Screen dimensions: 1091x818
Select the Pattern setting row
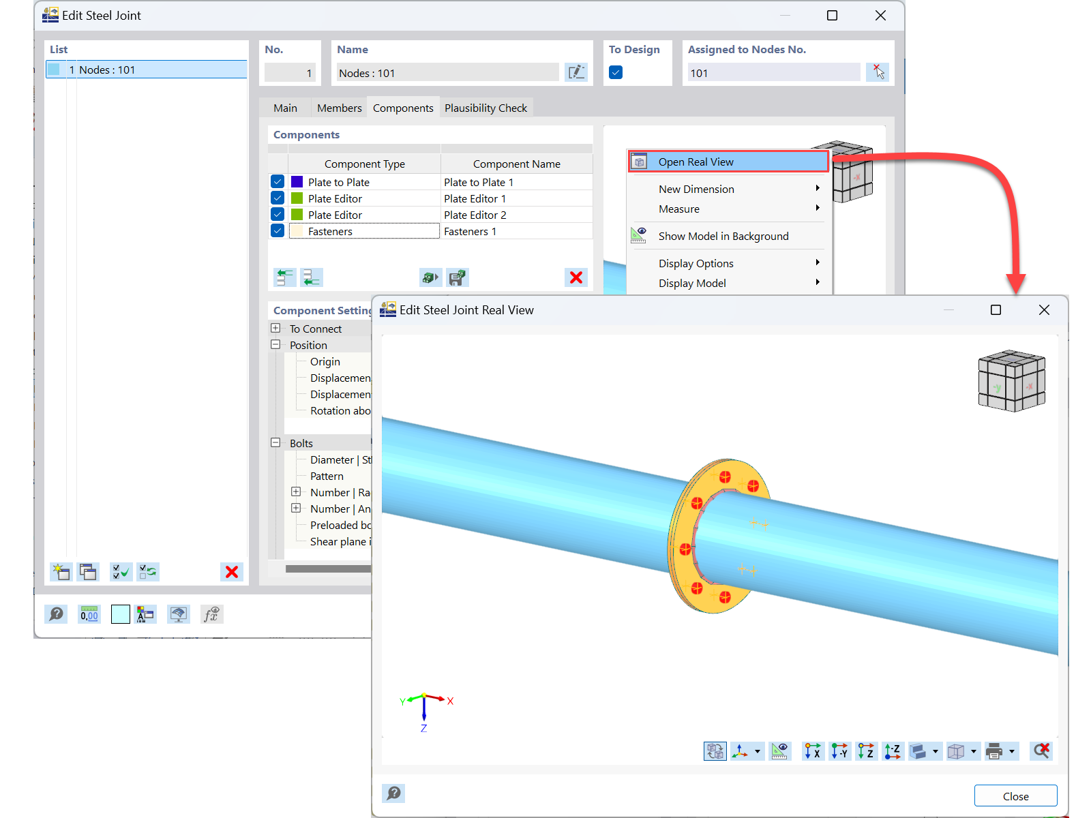pyautogui.click(x=327, y=476)
